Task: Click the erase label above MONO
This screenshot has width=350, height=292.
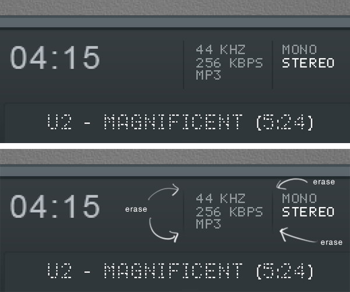Action: click(x=324, y=182)
